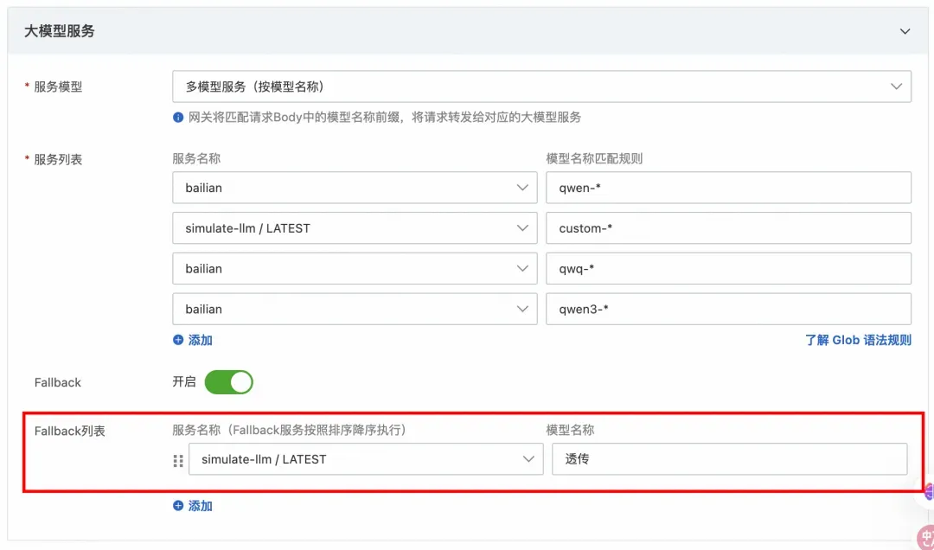Open the 服务模型 dropdown
This screenshot has width=934, height=550.
point(541,86)
